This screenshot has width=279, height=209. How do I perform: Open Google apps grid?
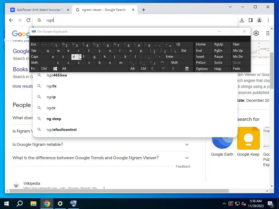(268, 33)
